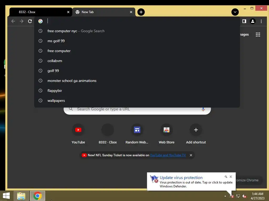Open the YouTube shortcut
269x201 pixels.
(x=78, y=134)
